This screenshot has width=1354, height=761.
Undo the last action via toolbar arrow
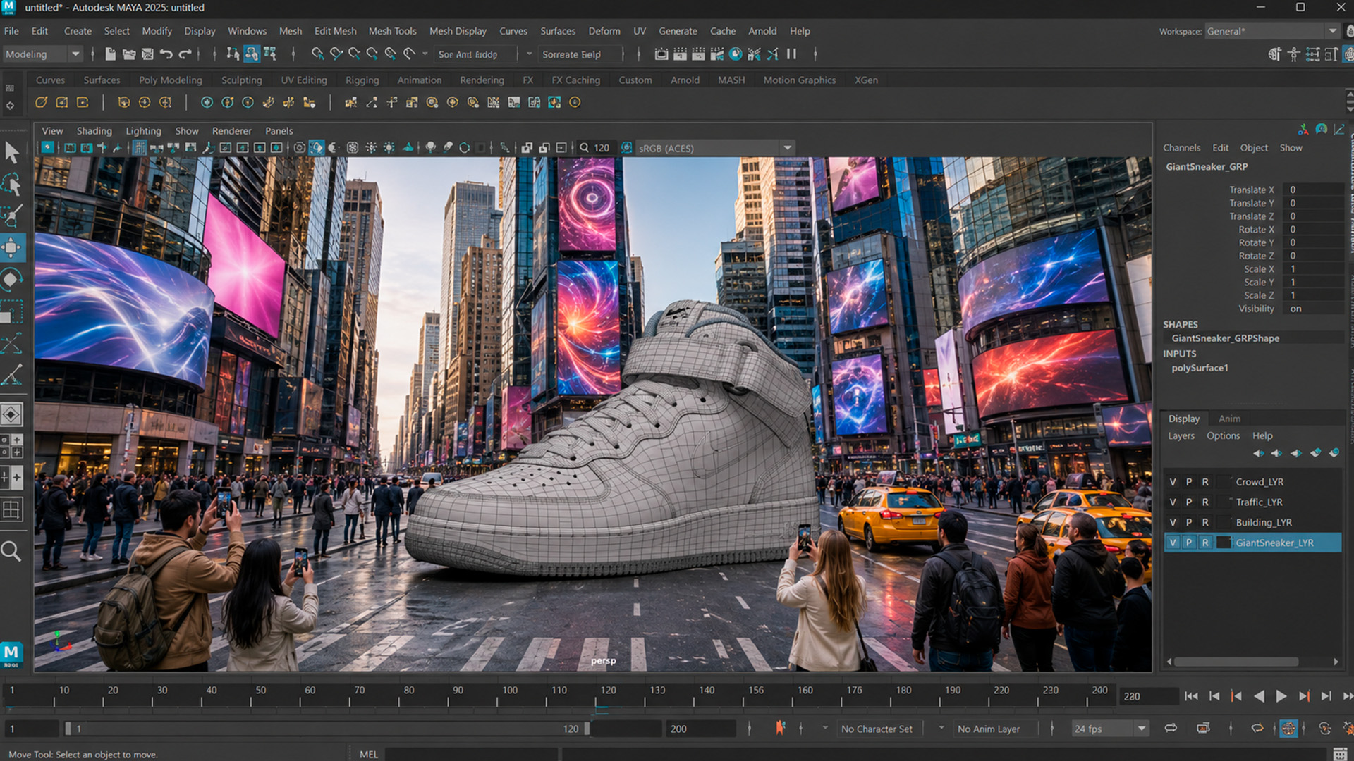[166, 54]
